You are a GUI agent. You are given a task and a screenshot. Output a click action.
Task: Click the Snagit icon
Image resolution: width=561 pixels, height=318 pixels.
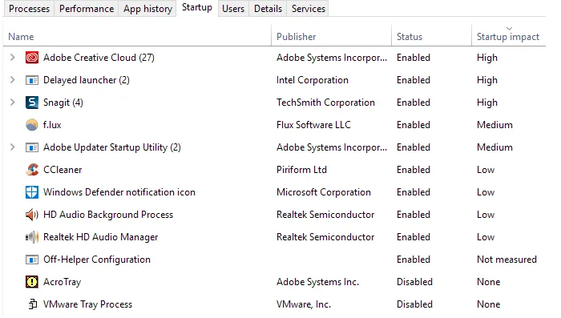point(32,103)
